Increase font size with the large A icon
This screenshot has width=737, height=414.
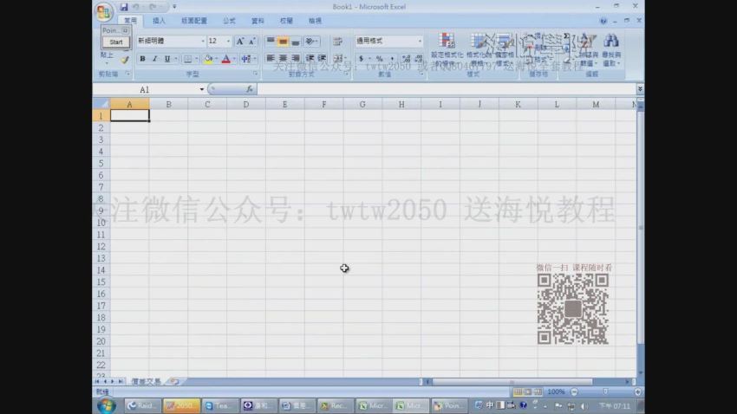(x=239, y=42)
